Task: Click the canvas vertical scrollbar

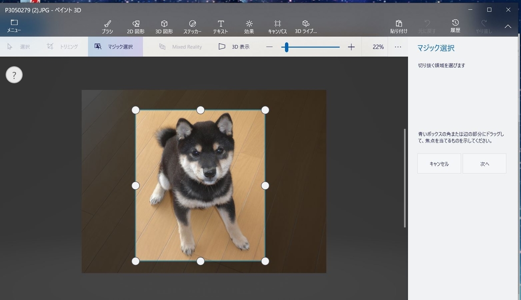Action: click(x=405, y=178)
